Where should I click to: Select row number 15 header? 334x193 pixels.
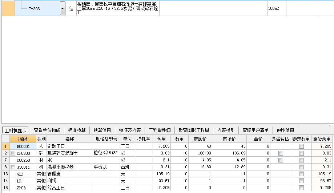(x=6, y=188)
